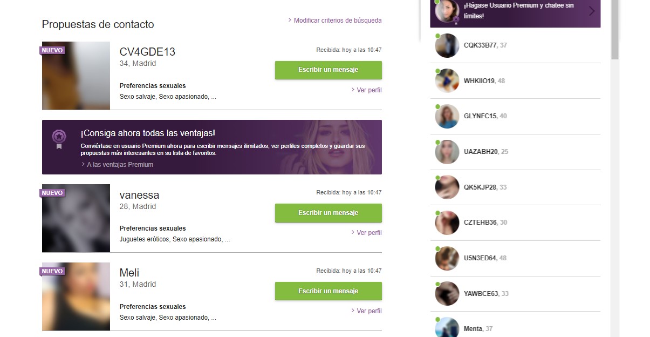
Task: Write a message to Meli
Action: pos(329,291)
